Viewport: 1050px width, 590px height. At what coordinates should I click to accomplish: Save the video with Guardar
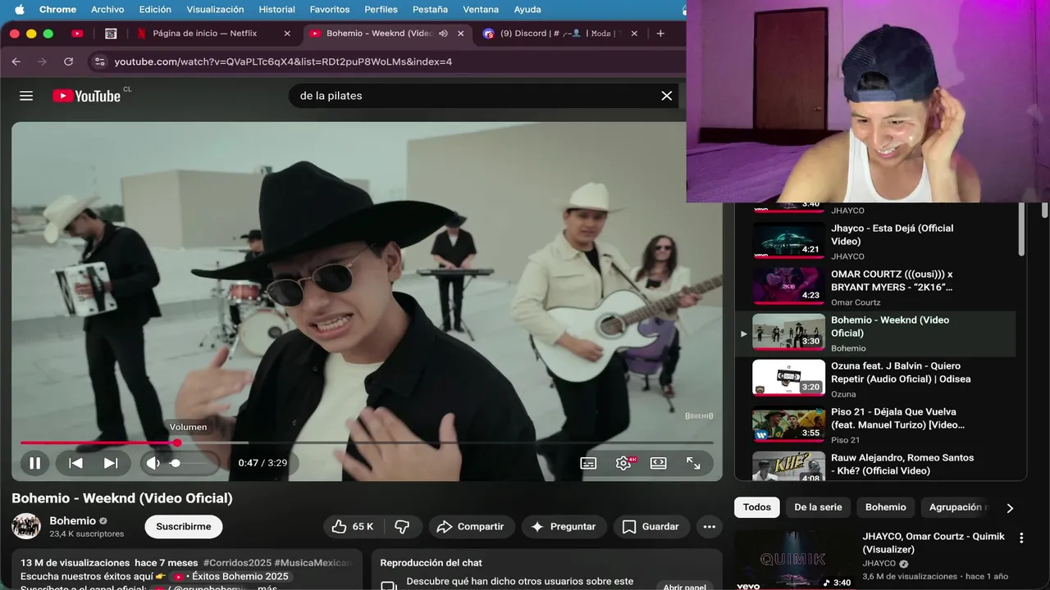651,527
